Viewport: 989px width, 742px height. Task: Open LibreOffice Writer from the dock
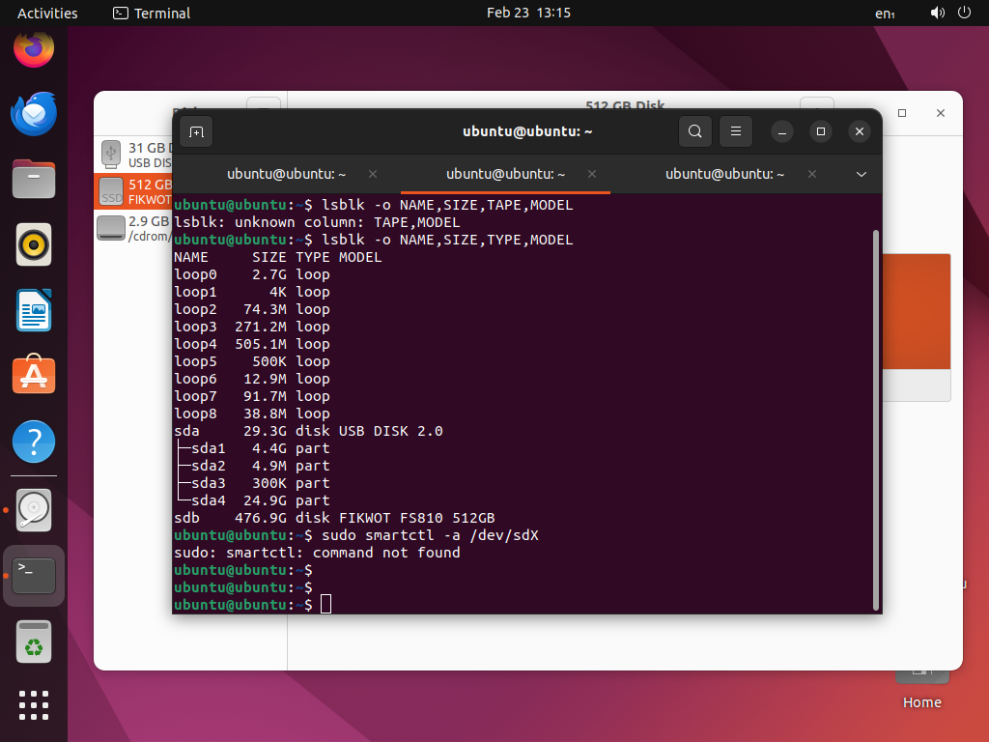[33, 311]
